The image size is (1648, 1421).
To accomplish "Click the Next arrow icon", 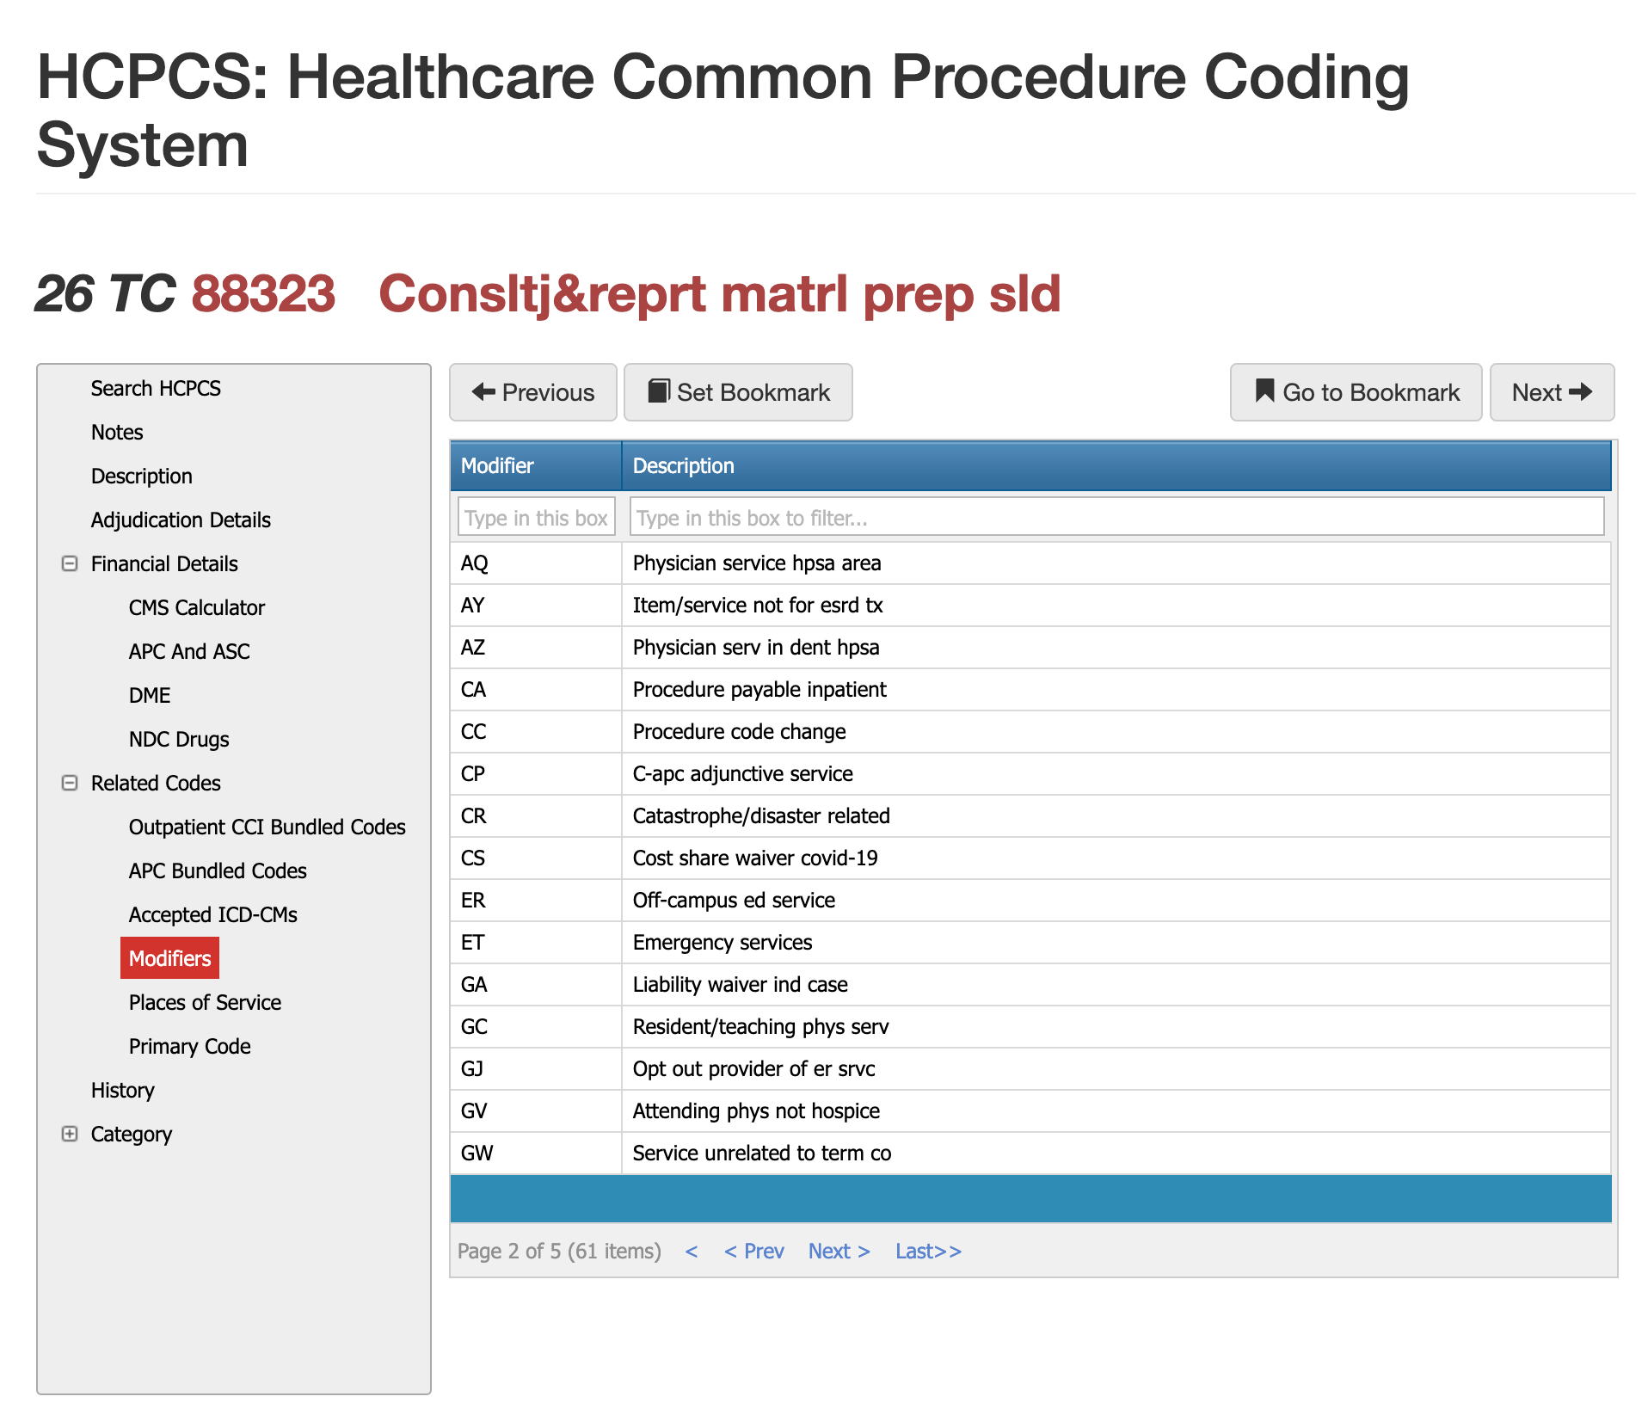I will pos(1581,392).
